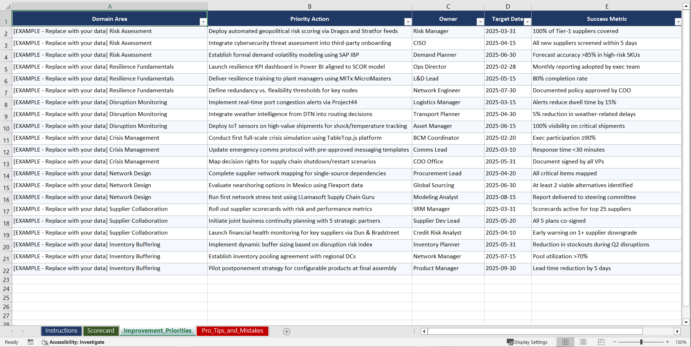Click the vertical scrollbar down arrow
Screen dimensions: 691x347
pyautogui.click(x=686, y=323)
